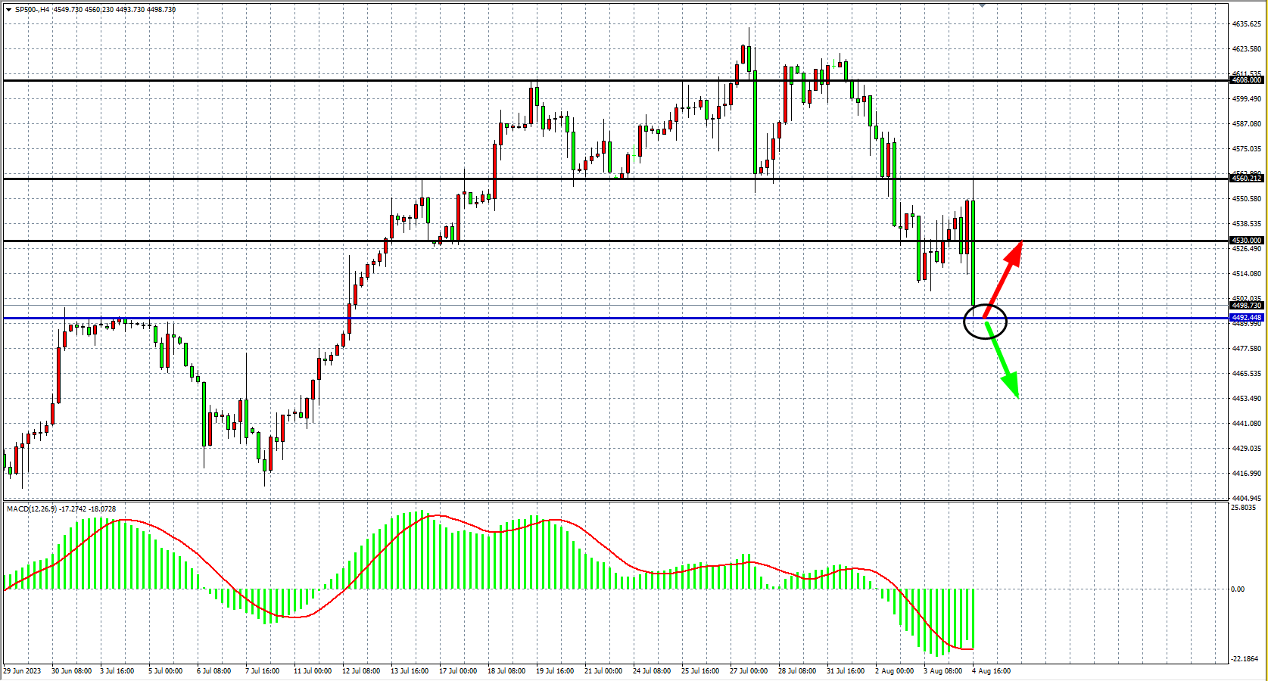Click the chart shift triangle marker at top
The width and height of the screenshot is (1268, 681).
(982, 5)
